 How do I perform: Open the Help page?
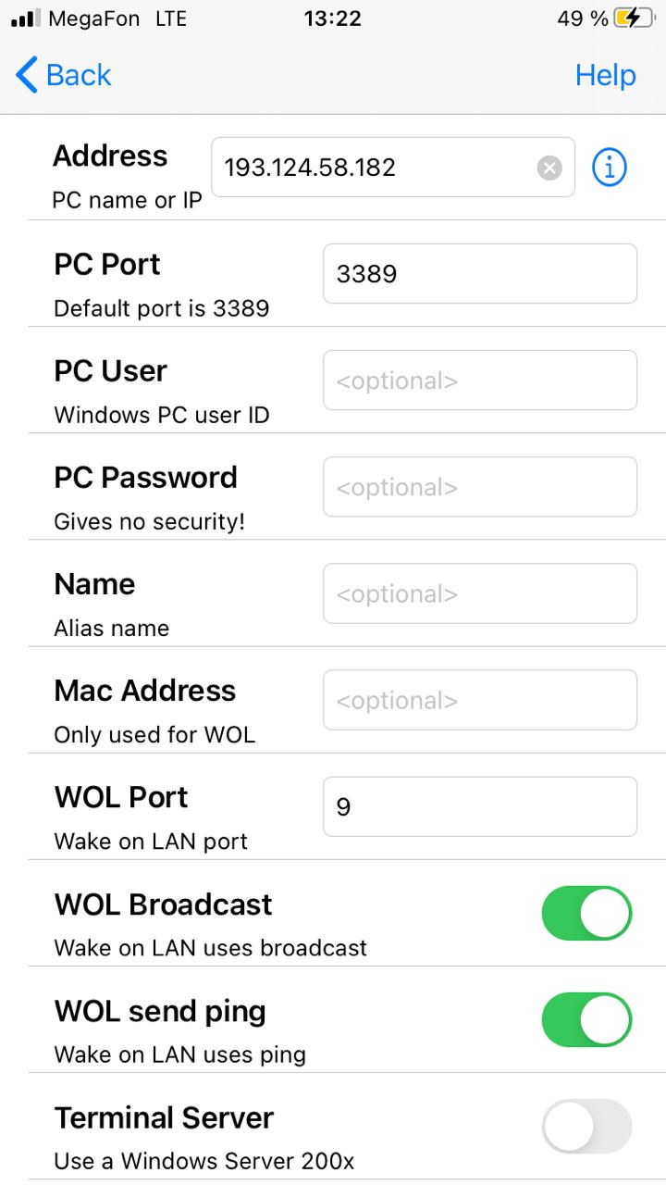tap(605, 75)
